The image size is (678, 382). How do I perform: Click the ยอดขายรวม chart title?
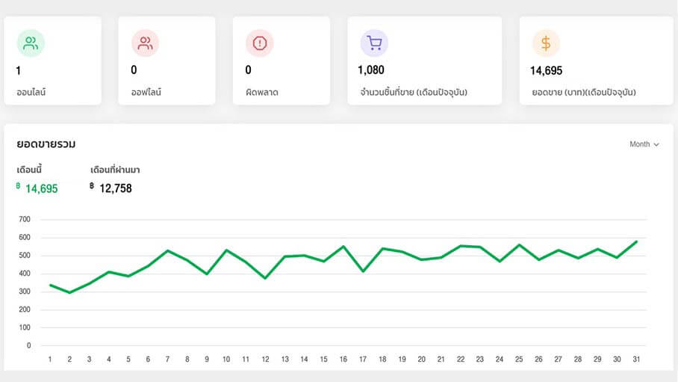[46, 144]
